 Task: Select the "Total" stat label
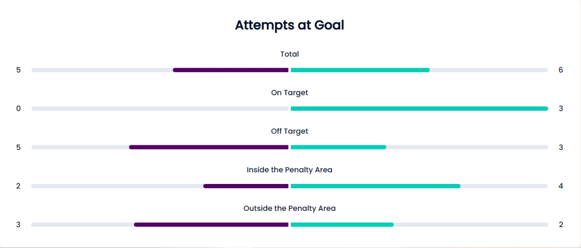pyautogui.click(x=289, y=54)
